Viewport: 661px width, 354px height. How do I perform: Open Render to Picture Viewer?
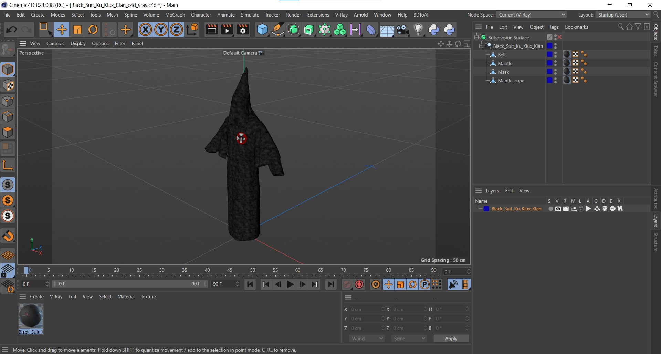pyautogui.click(x=227, y=30)
